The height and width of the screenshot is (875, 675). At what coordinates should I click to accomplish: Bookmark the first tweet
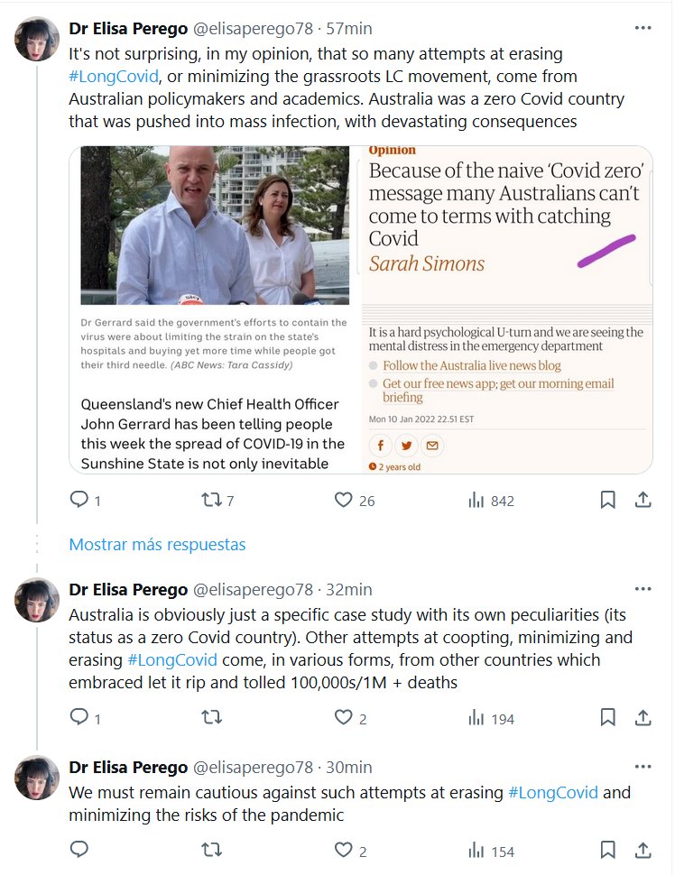(x=609, y=500)
